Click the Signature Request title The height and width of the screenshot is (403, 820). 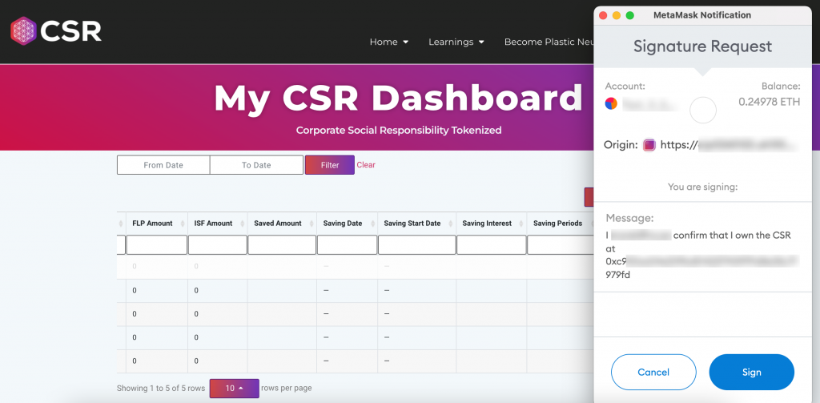click(x=702, y=46)
